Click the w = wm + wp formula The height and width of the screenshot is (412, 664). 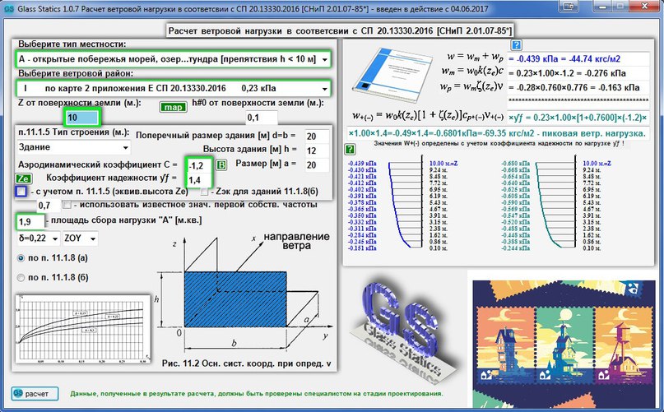475,57
